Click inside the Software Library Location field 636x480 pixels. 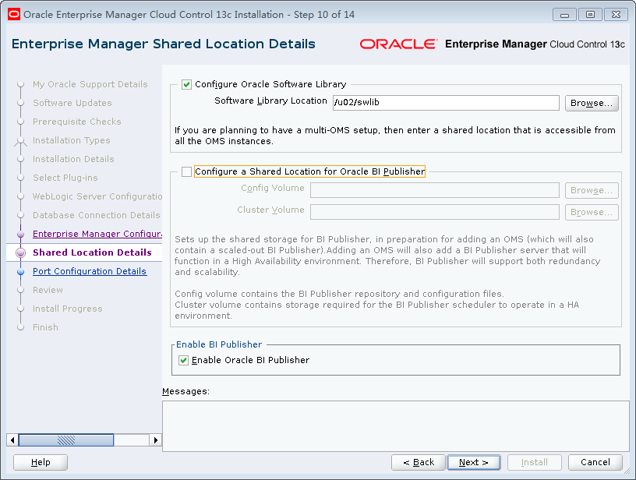(x=444, y=103)
